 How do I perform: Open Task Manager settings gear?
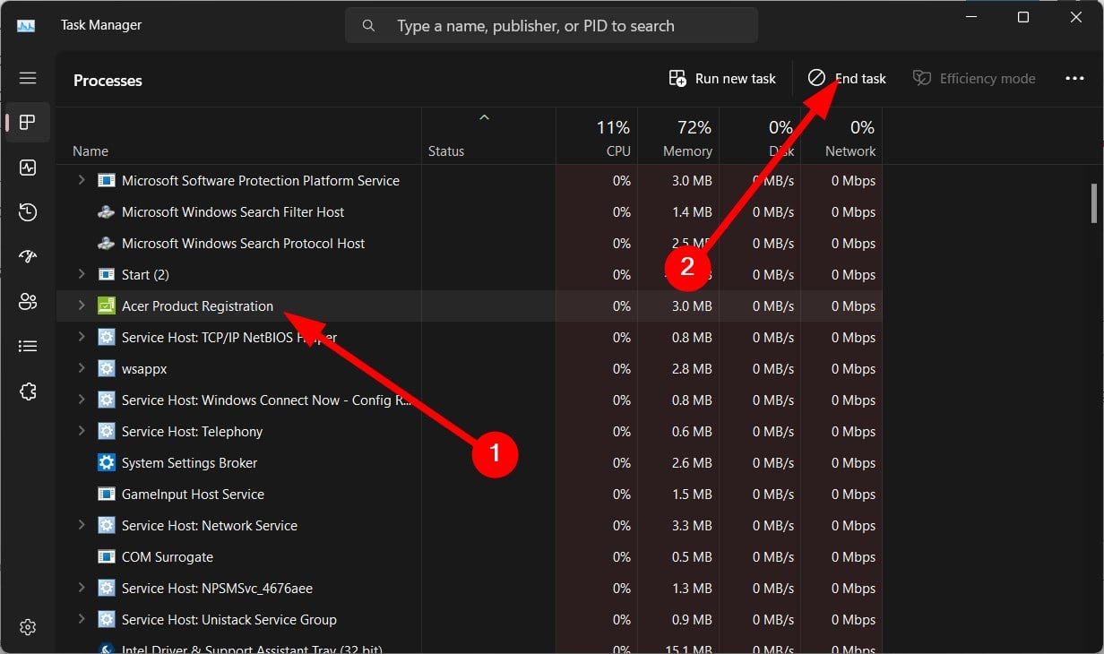(28, 626)
